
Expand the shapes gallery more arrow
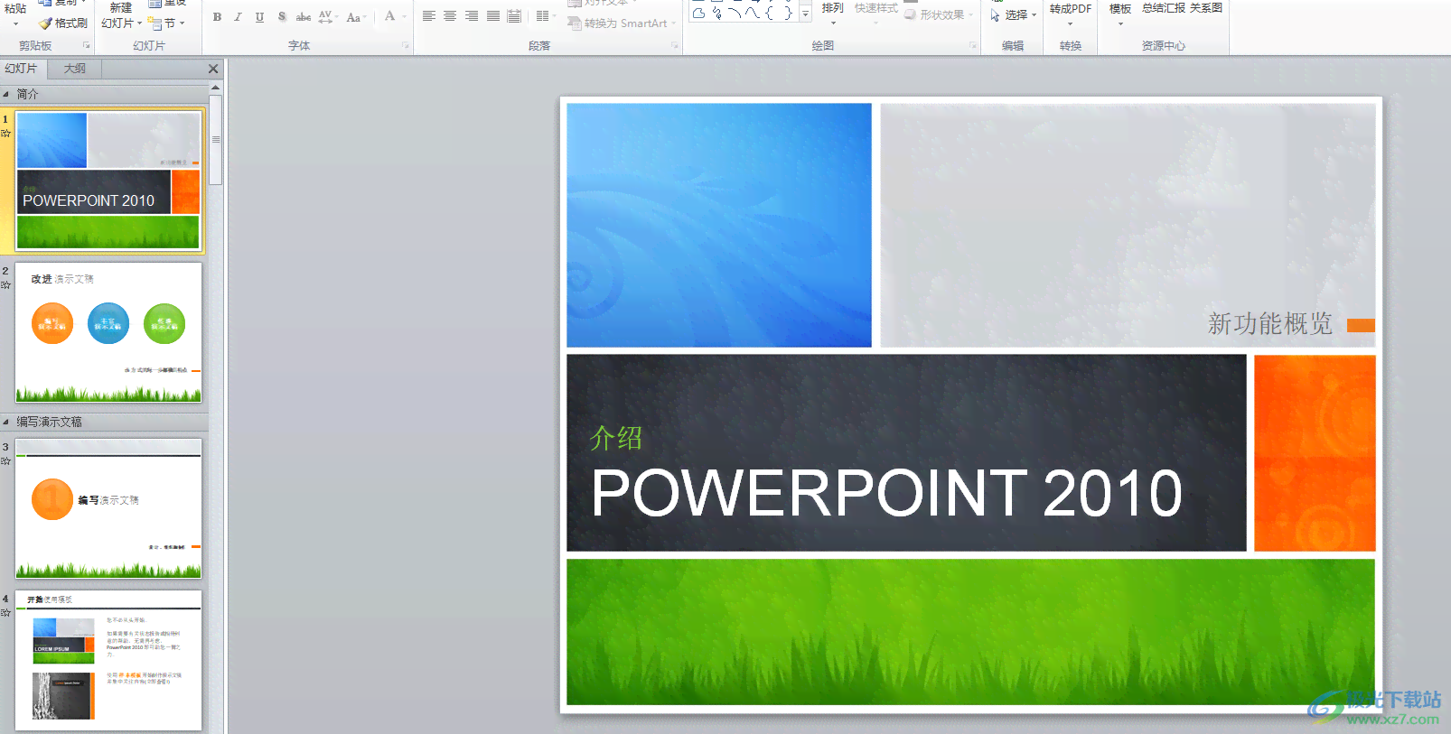805,14
